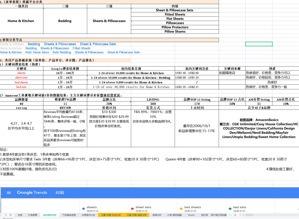Click the Fitted Sheets category link
This screenshot has width=299, height=219.
[81, 48]
